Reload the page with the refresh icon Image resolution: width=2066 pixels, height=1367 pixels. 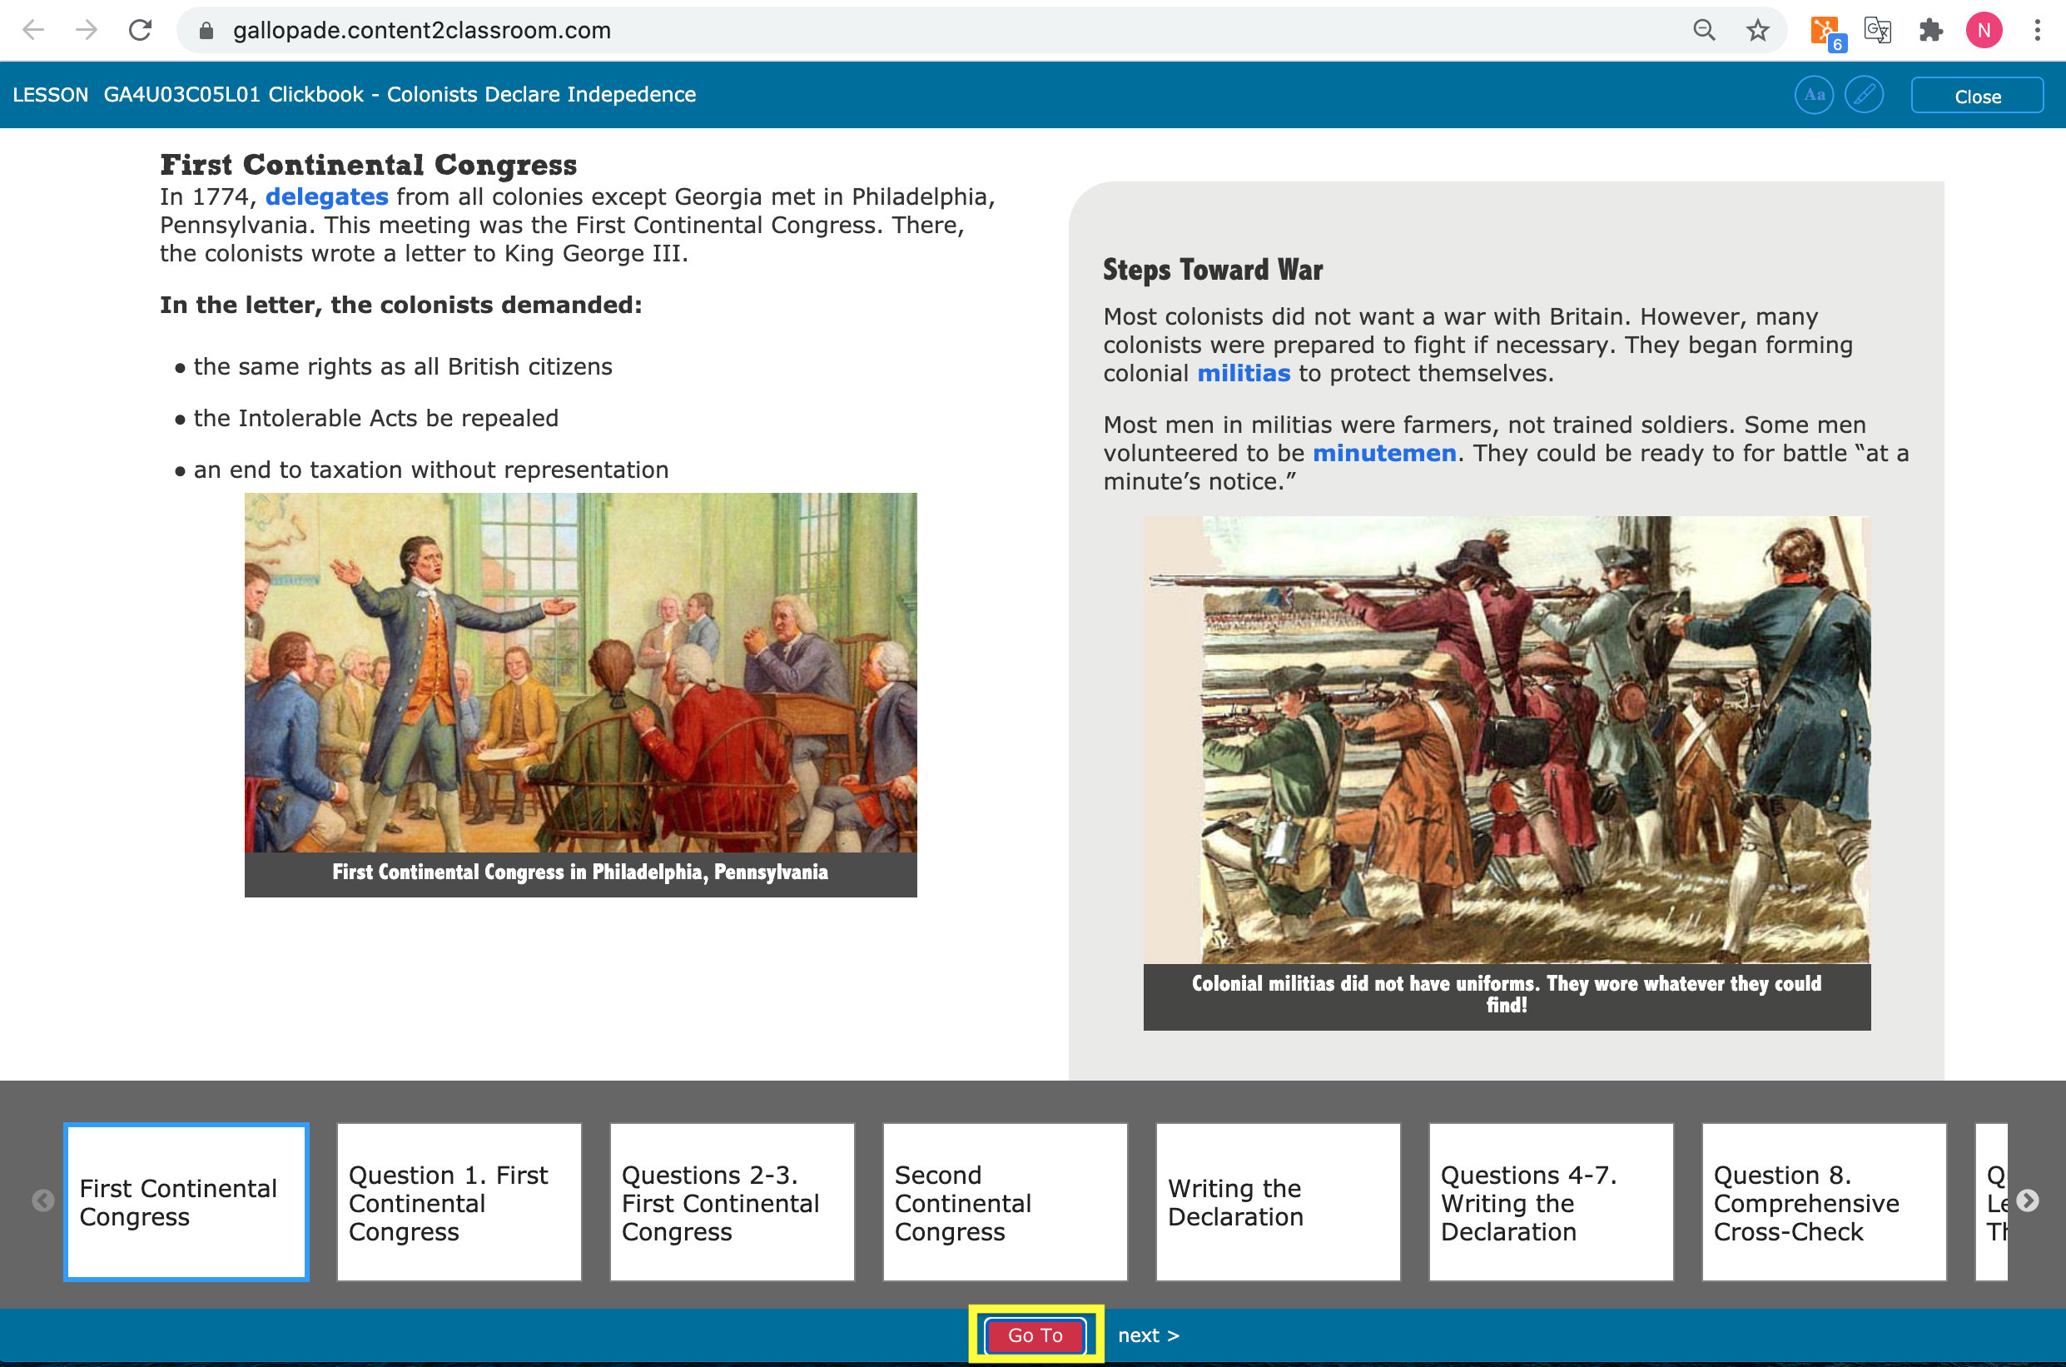[x=141, y=31]
